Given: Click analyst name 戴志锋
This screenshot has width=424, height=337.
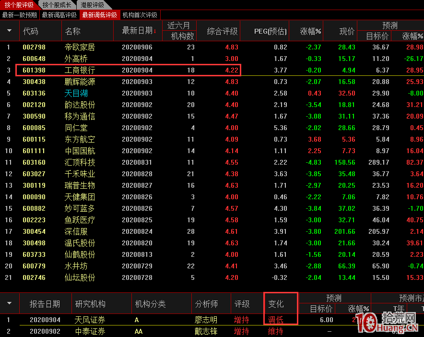Looking at the screenshot, I should coord(206,331).
